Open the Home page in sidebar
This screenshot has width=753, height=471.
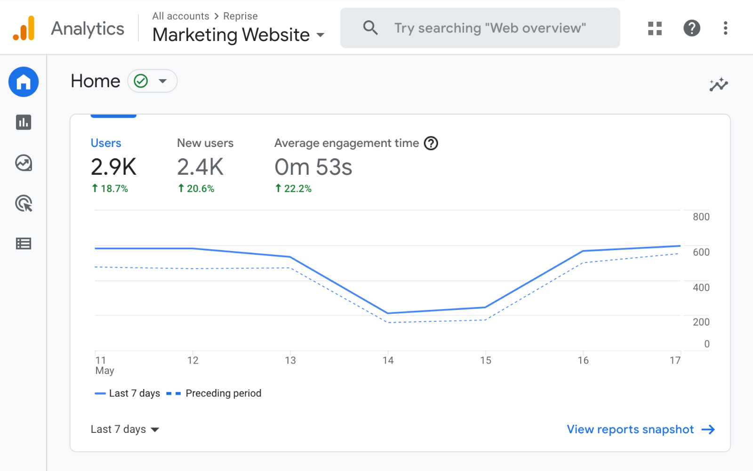(24, 82)
